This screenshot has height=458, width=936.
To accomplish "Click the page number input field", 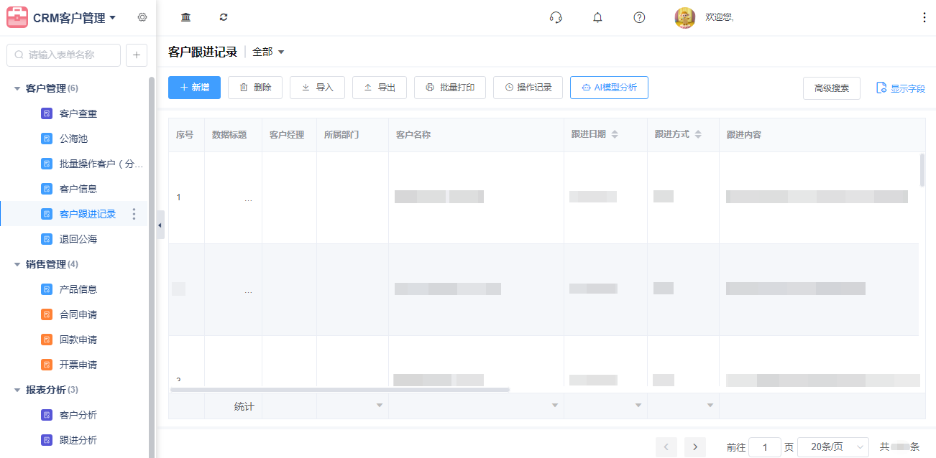I will pyautogui.click(x=765, y=447).
